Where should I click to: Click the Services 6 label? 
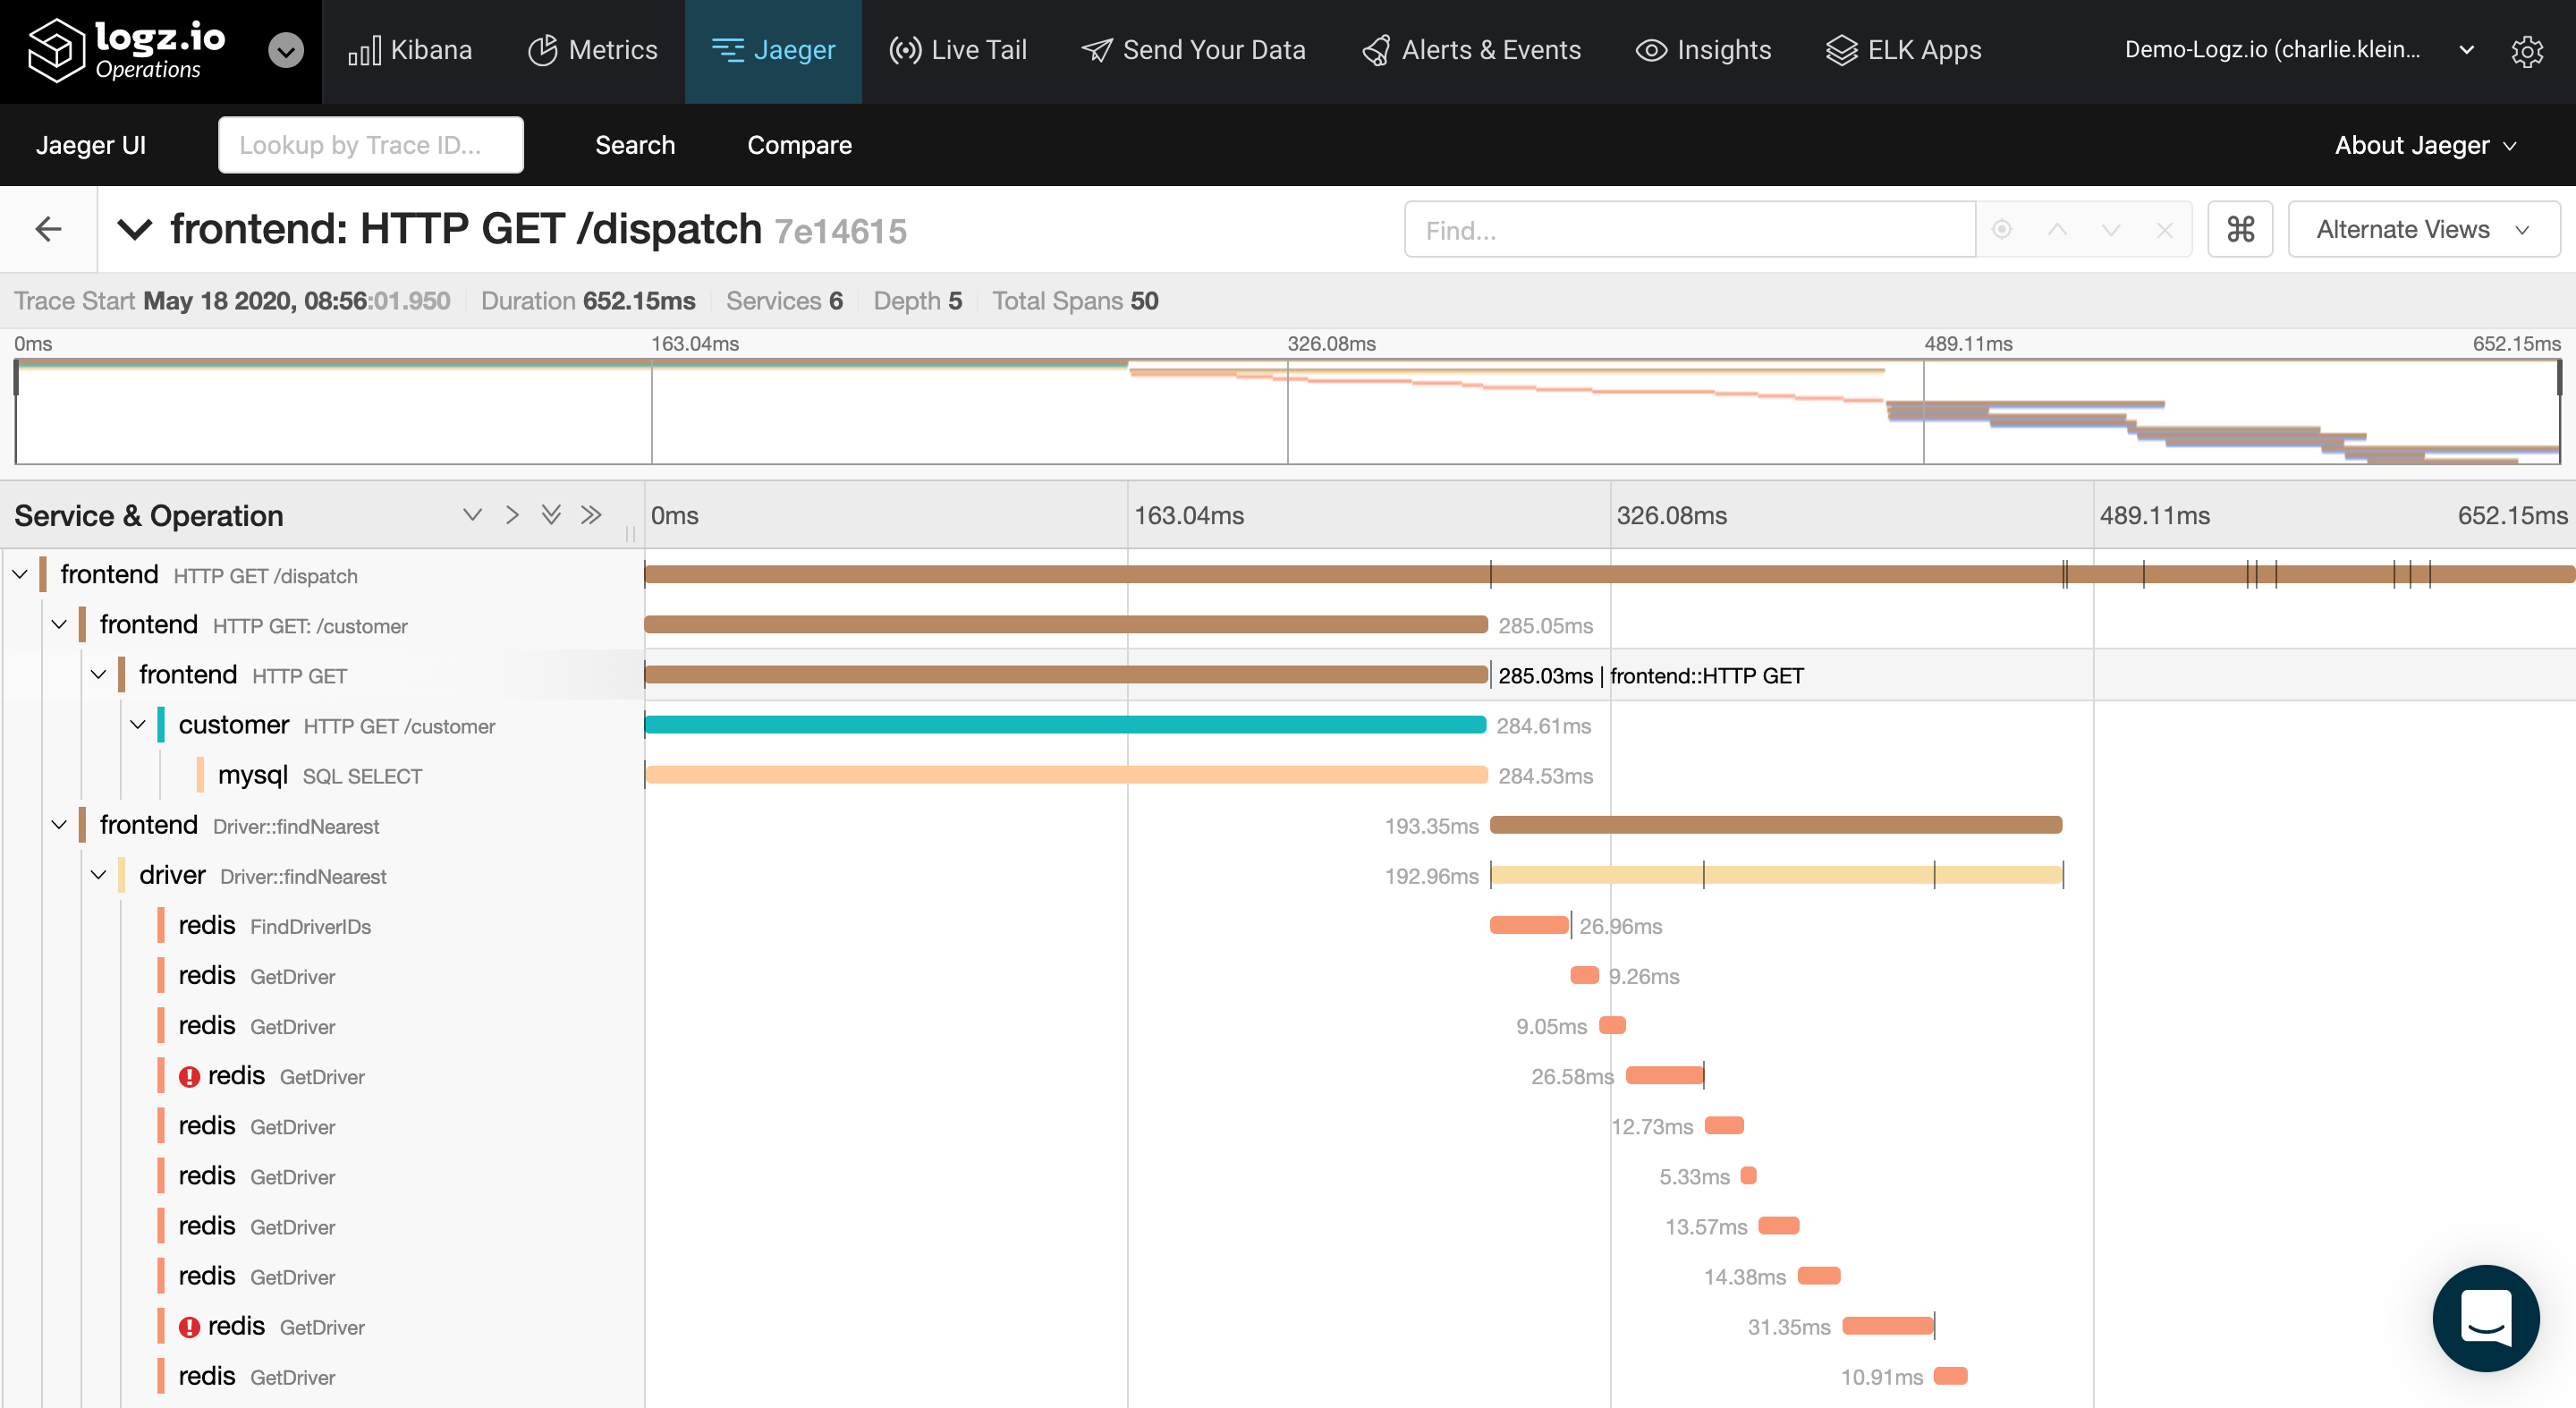(784, 300)
